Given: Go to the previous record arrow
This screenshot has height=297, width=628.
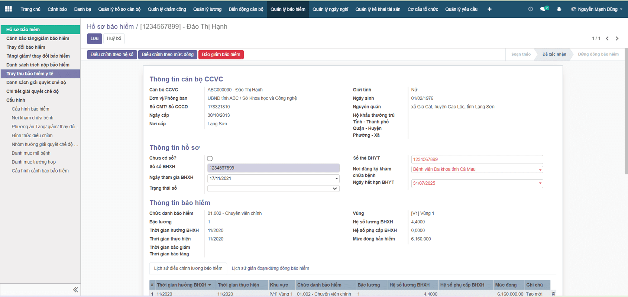Looking at the screenshot, I should click(x=607, y=38).
